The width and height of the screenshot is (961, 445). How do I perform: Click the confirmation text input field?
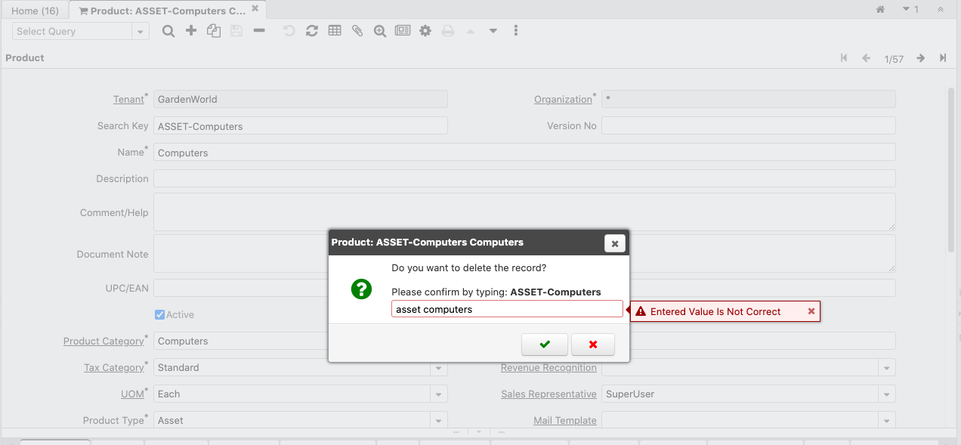pyautogui.click(x=506, y=308)
